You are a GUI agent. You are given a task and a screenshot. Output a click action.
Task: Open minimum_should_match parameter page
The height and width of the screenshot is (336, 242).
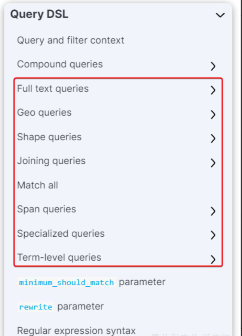click(91, 282)
